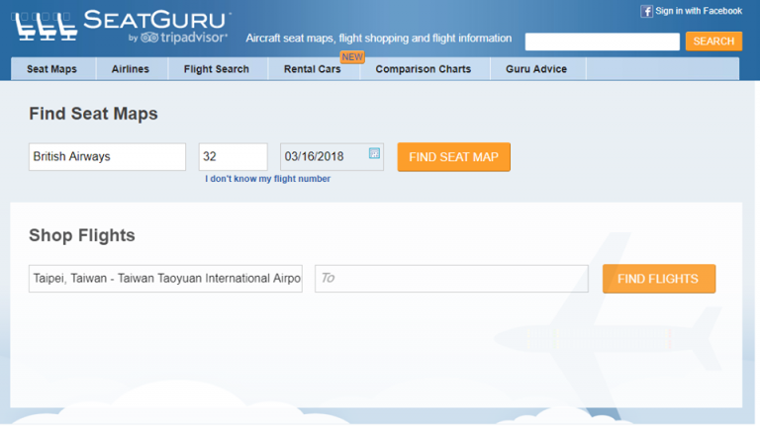
Task: Click the Facebook icon near Sign in
Action: [646, 11]
